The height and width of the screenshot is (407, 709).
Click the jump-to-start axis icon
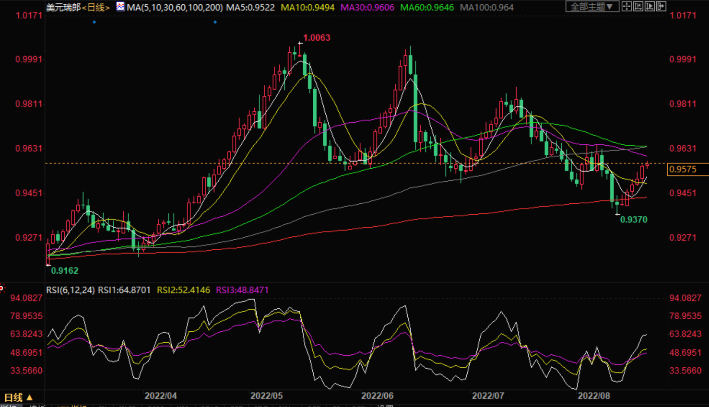[x=638, y=6]
